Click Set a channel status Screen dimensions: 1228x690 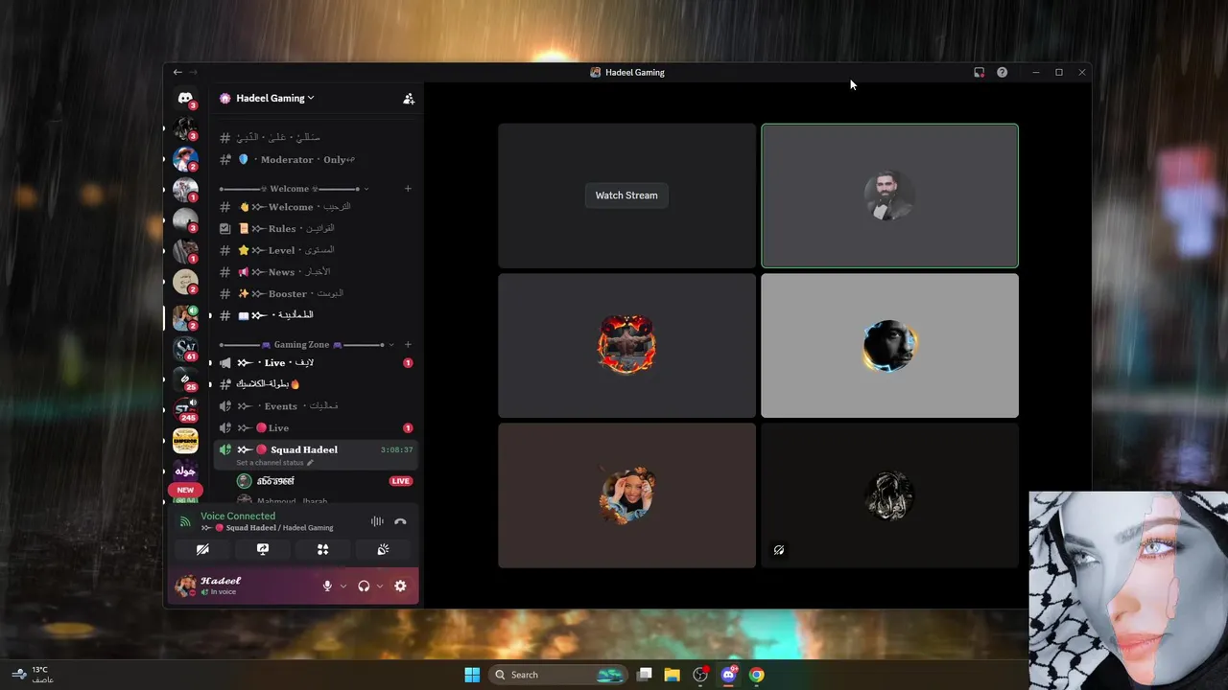pyautogui.click(x=274, y=463)
